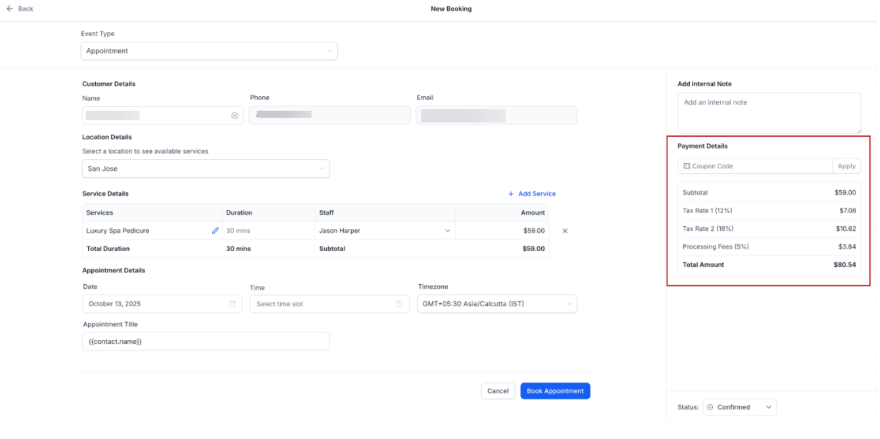Click the Confirmed status check icon

(x=710, y=407)
